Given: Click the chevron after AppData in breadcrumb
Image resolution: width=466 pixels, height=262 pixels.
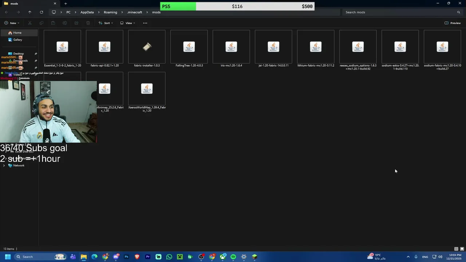Looking at the screenshot, I should [x=99, y=12].
